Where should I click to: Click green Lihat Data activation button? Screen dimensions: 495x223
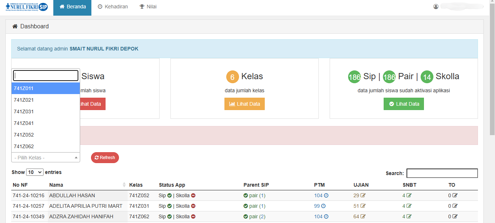click(x=404, y=104)
